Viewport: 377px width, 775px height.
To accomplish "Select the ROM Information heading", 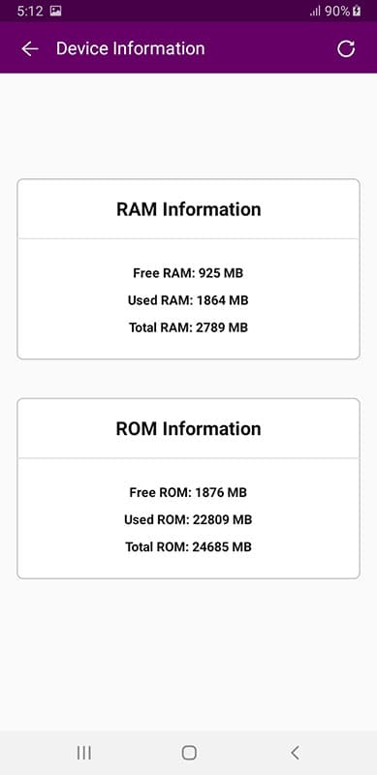I will [x=188, y=428].
